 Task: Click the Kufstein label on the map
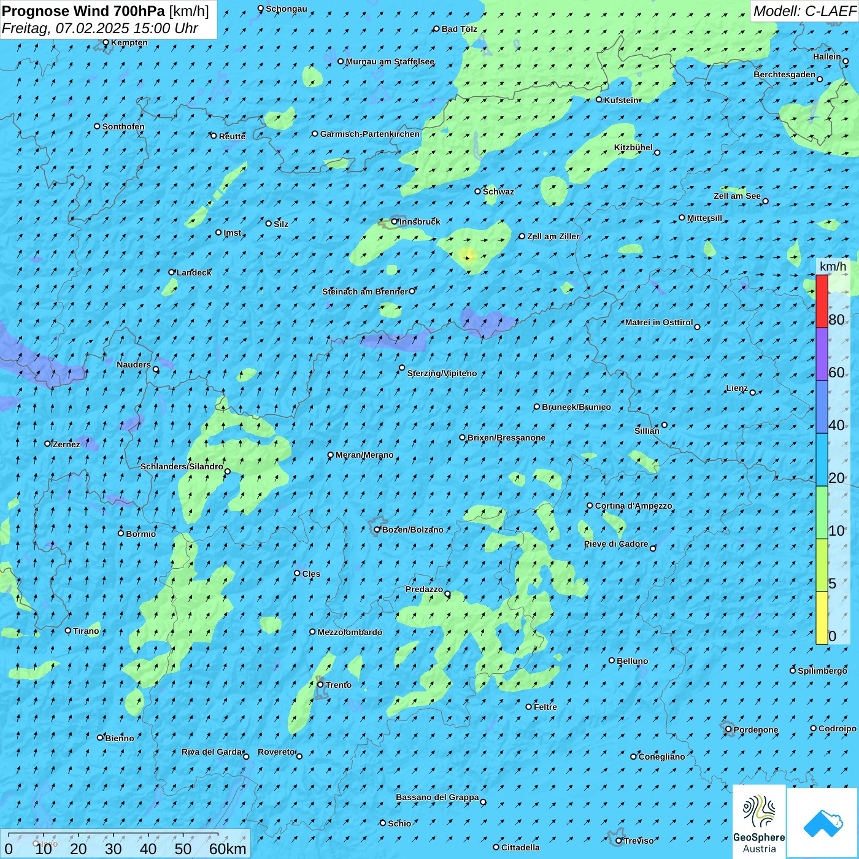pos(621,100)
